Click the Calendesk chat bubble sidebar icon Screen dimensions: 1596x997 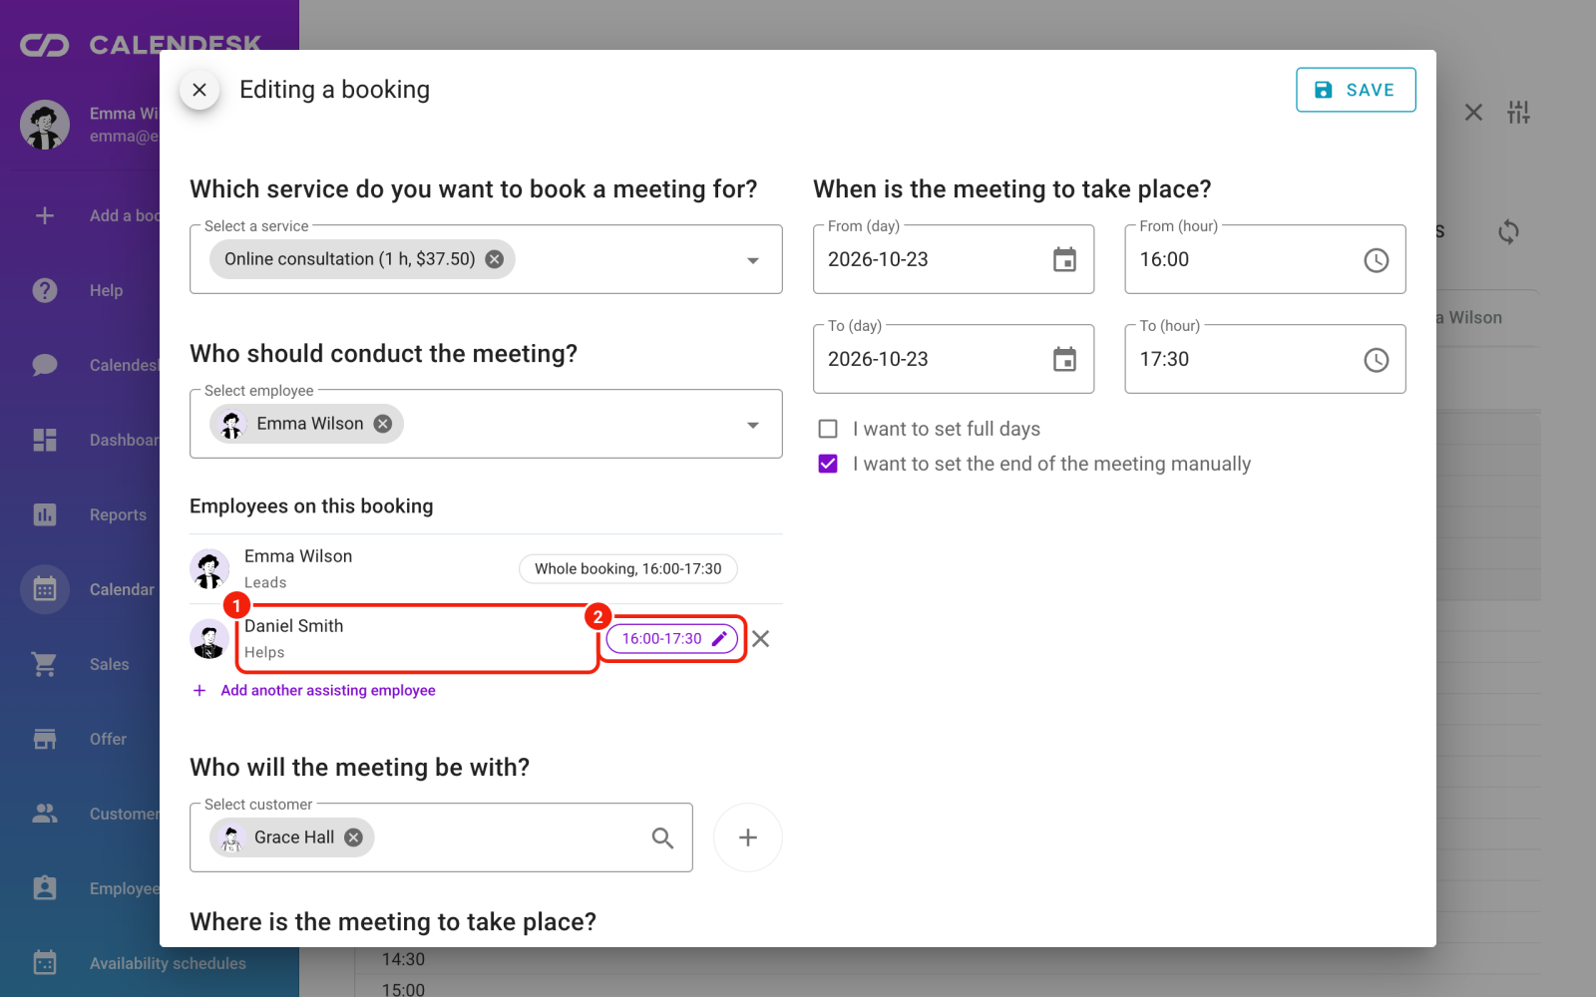[x=45, y=365]
